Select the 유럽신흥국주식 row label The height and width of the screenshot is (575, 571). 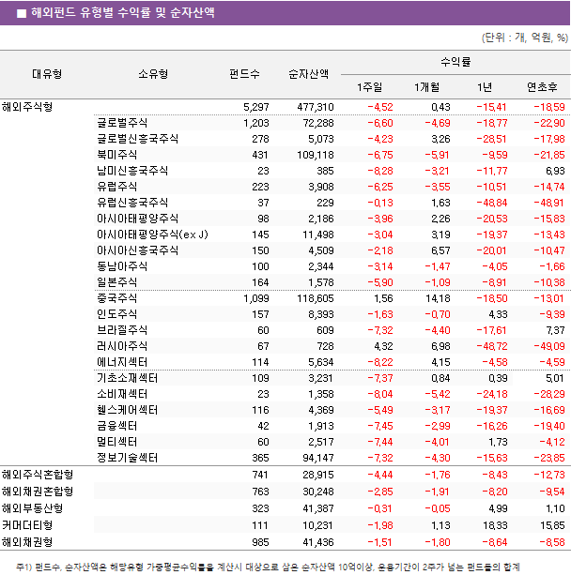coord(132,203)
